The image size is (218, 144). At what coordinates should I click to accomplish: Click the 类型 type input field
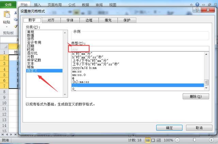140,49
